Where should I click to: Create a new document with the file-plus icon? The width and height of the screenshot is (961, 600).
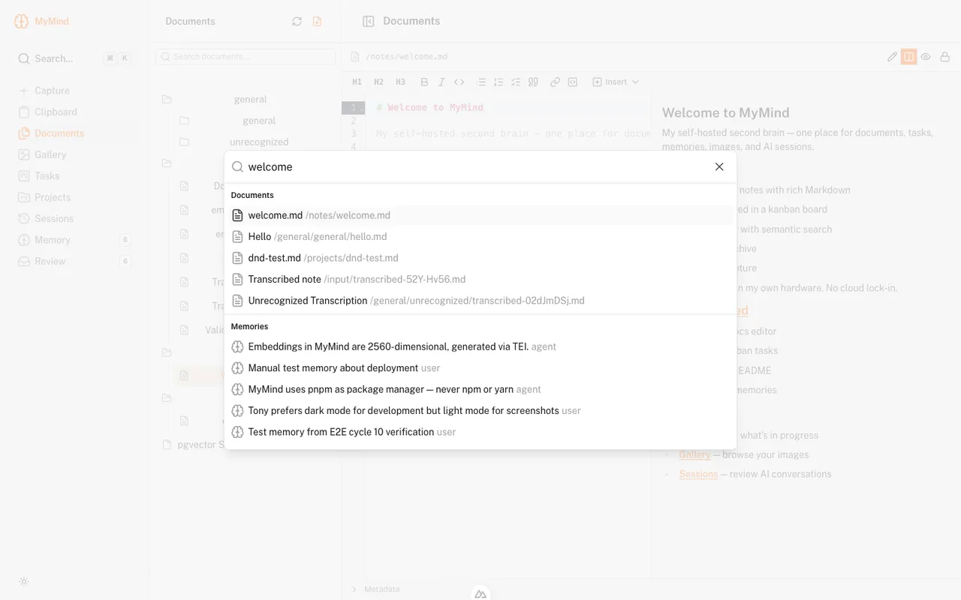[x=317, y=22]
